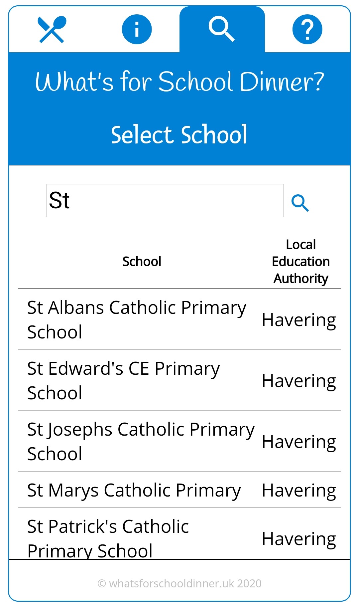This screenshot has width=357, height=612.
Task: Tap the information icon in top bar
Action: 137,30
